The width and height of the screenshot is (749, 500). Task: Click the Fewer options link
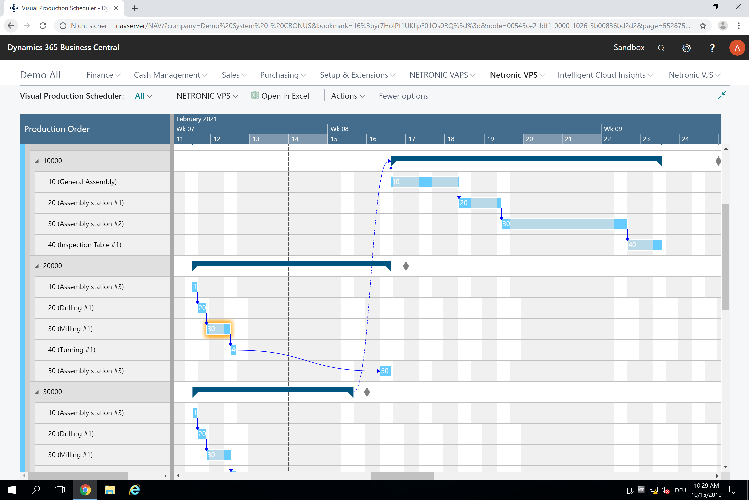click(x=403, y=96)
